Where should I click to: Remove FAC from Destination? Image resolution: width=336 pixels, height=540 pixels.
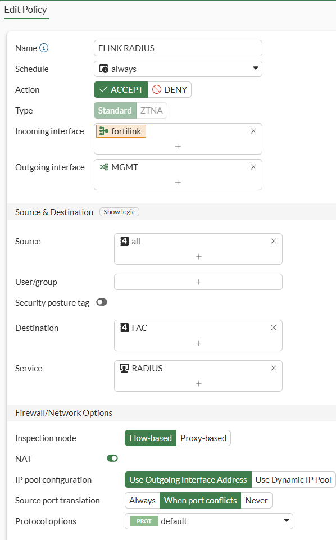click(274, 328)
